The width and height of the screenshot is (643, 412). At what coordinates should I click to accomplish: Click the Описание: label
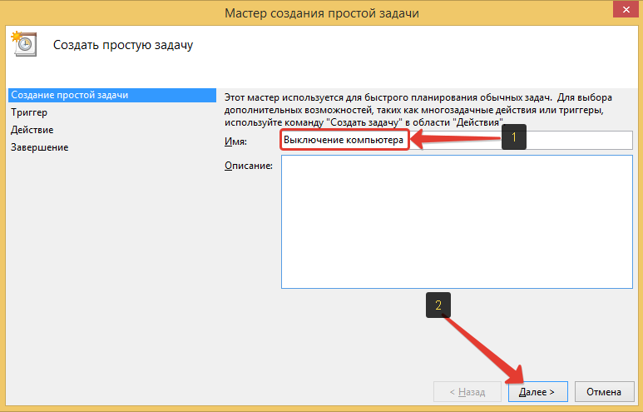tap(248, 166)
